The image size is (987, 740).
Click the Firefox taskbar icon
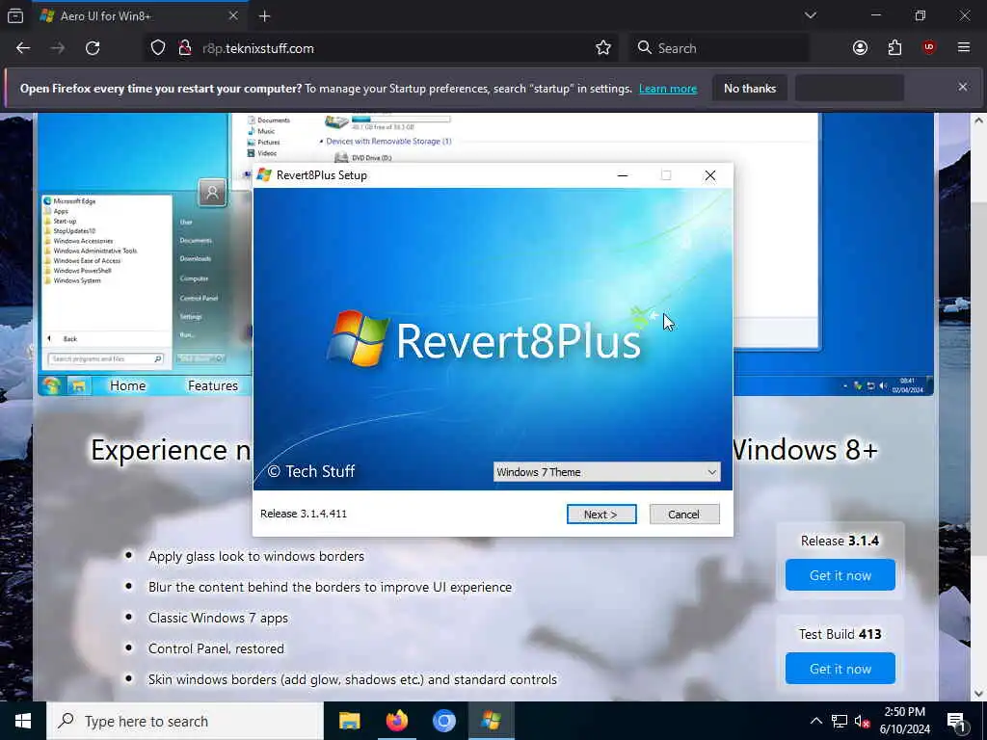click(396, 721)
